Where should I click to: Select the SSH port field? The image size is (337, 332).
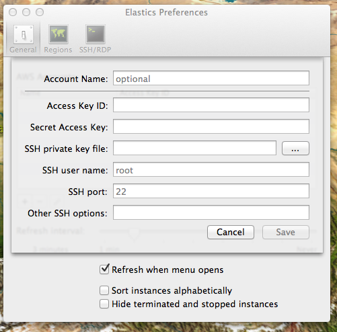coord(211,191)
